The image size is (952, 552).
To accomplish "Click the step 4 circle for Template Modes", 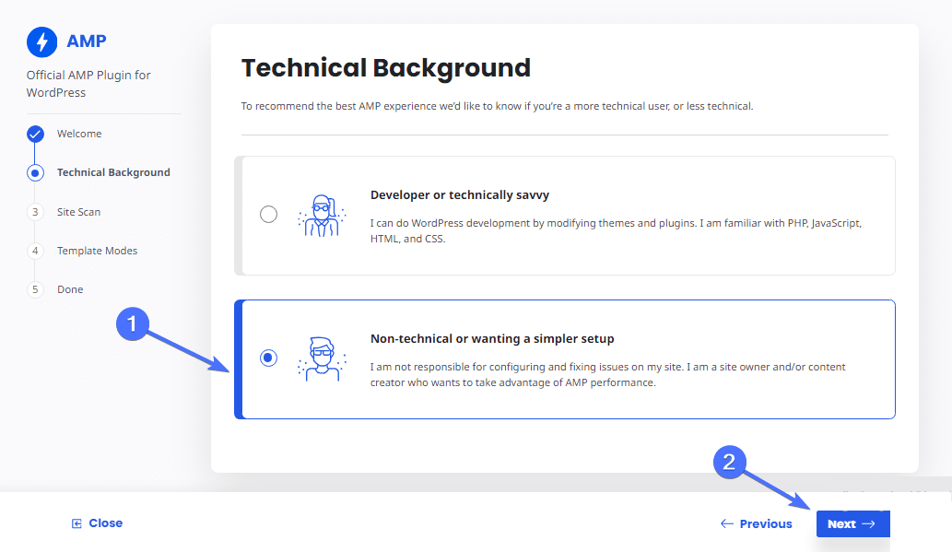I will [x=35, y=251].
